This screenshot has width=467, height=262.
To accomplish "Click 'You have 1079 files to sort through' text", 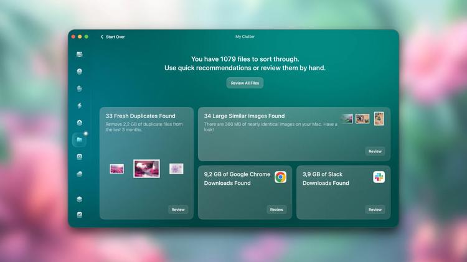I will [245, 59].
